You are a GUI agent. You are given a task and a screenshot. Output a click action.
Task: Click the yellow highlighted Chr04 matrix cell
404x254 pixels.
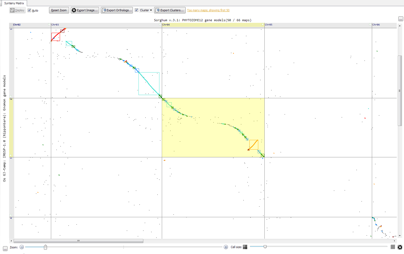213,128
